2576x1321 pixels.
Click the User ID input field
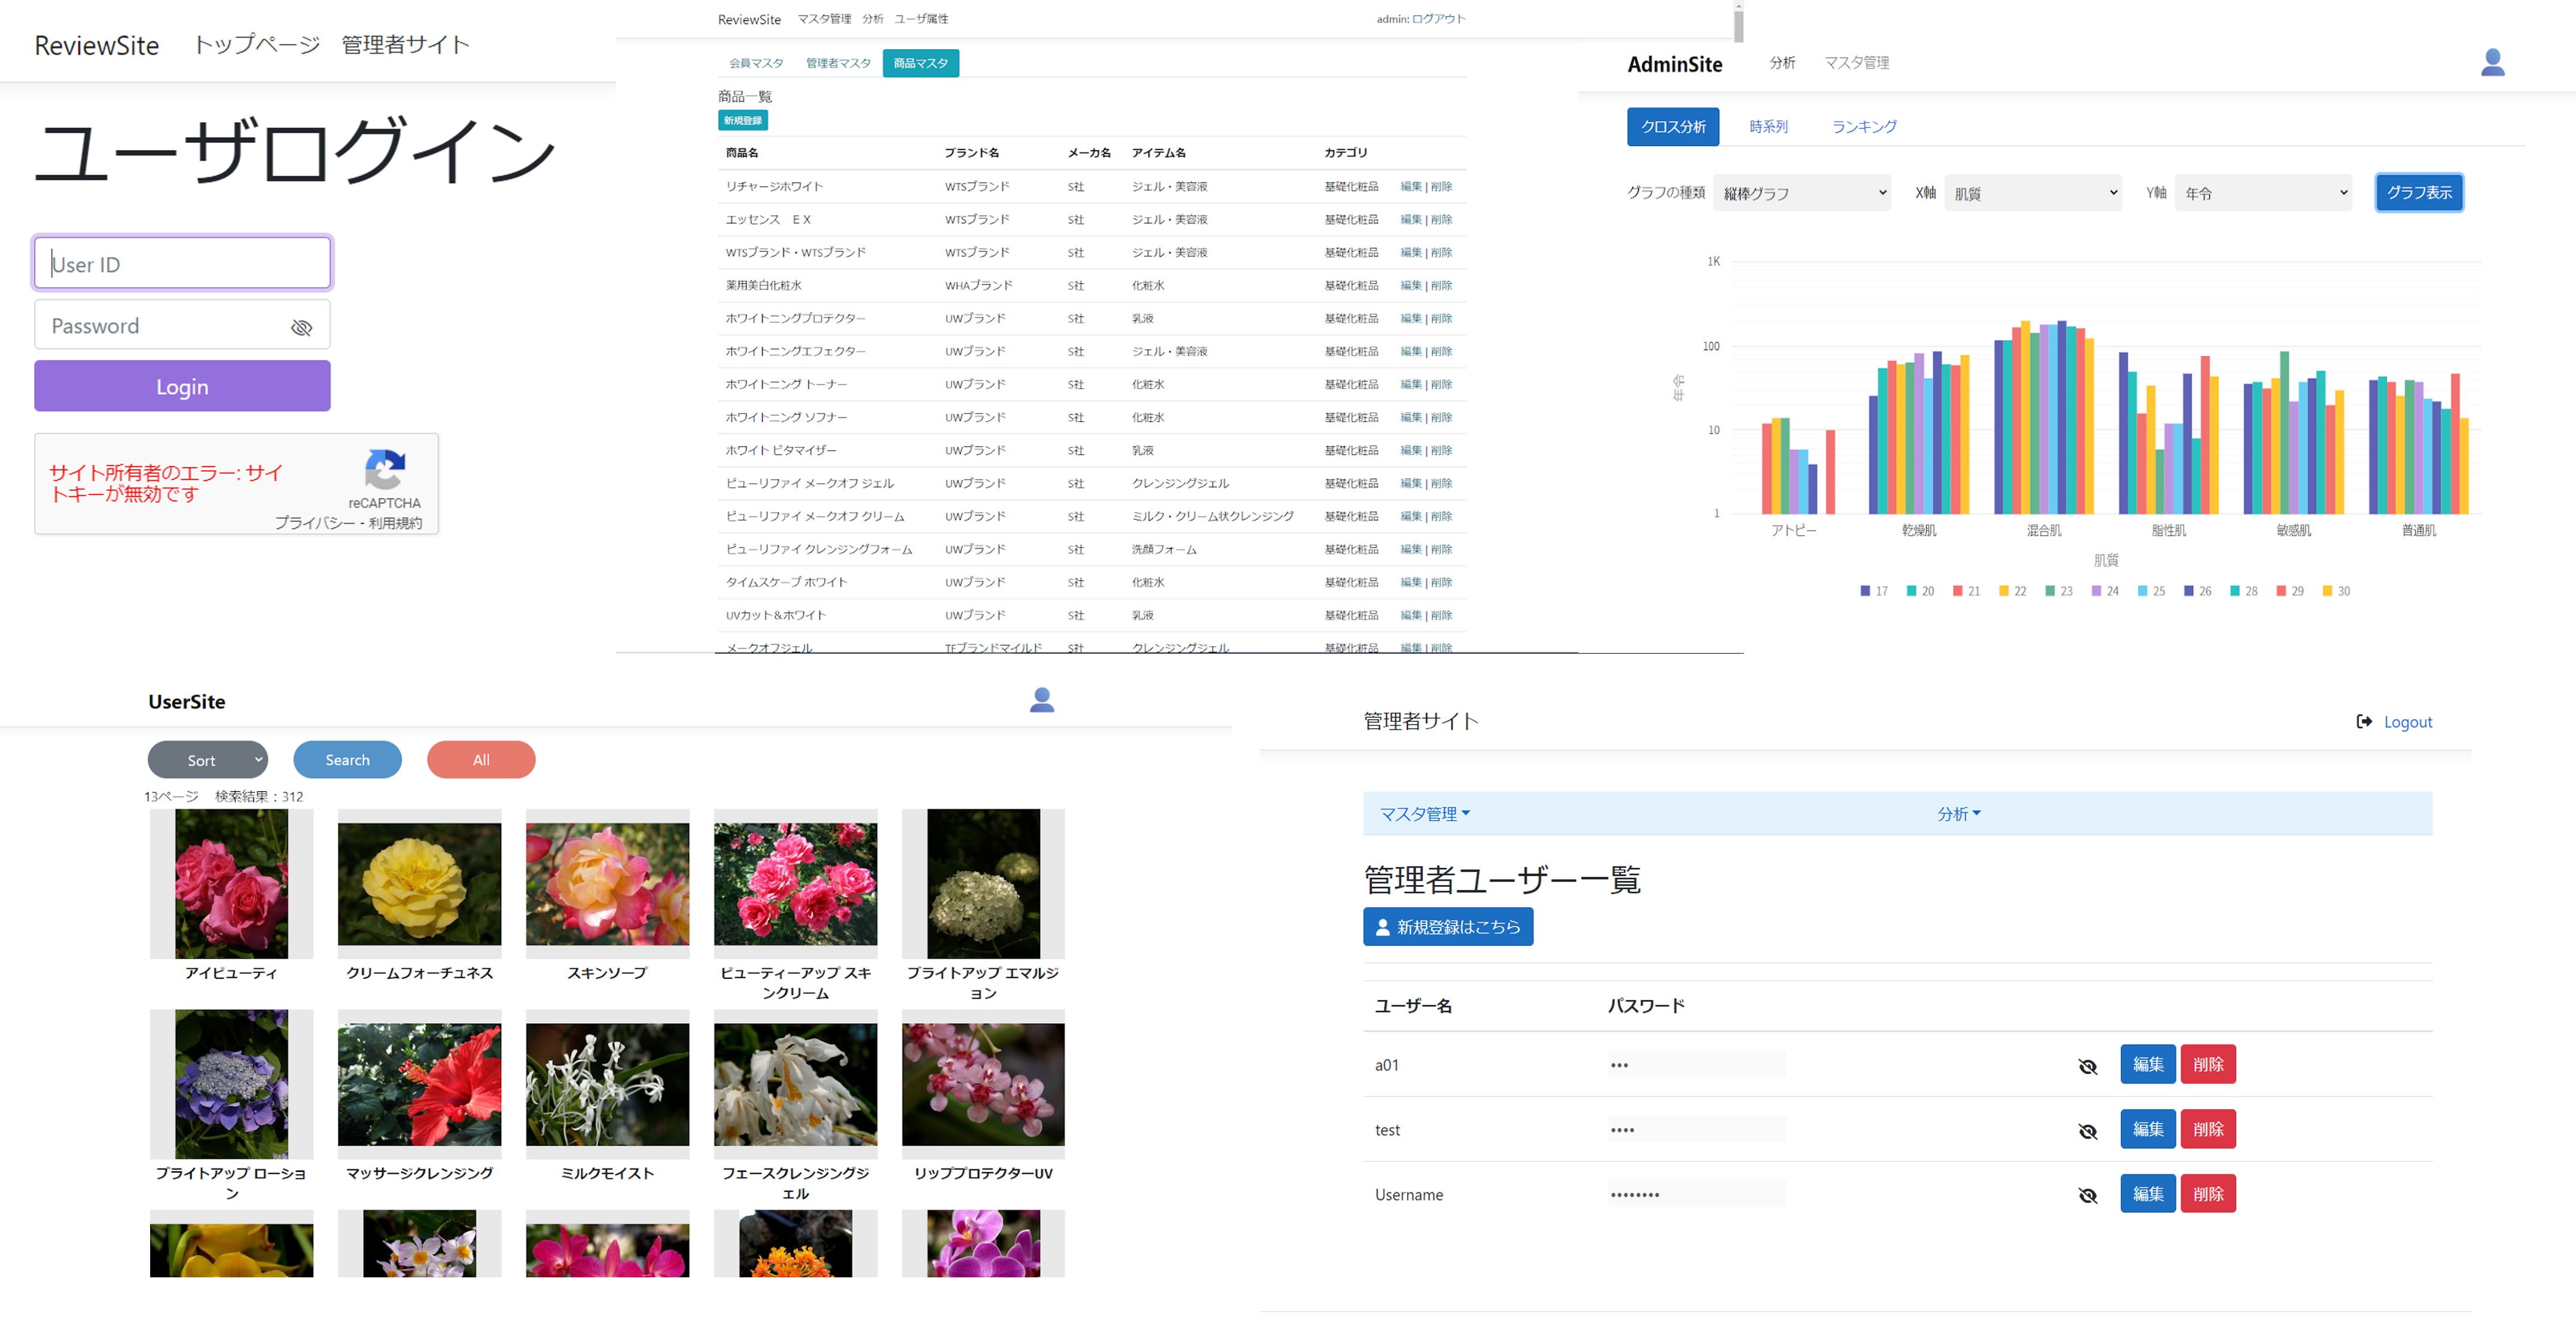click(x=182, y=264)
